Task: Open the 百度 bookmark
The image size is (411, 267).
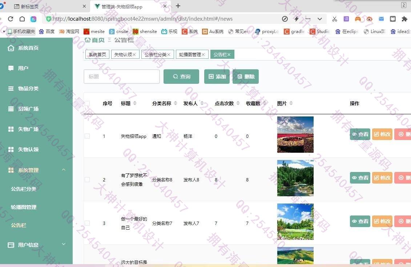Action: pos(47,32)
